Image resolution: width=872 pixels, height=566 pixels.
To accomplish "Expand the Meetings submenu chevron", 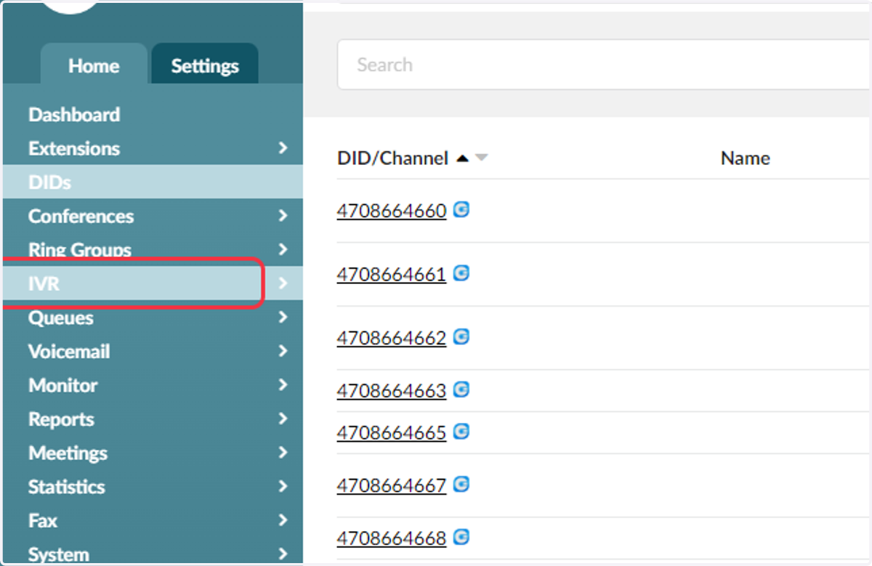I will (283, 453).
